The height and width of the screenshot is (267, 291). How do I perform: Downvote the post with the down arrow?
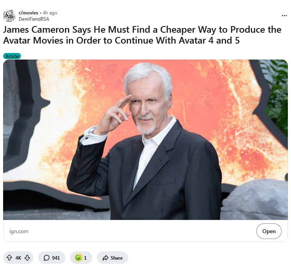tap(27, 258)
